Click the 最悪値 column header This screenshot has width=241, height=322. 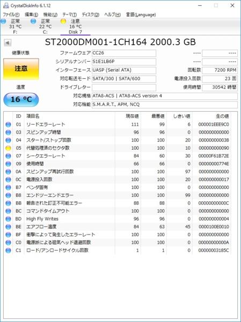pyautogui.click(x=158, y=116)
